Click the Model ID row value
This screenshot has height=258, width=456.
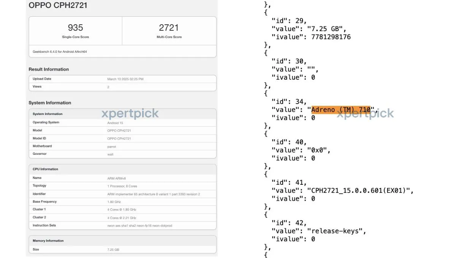[x=119, y=138]
